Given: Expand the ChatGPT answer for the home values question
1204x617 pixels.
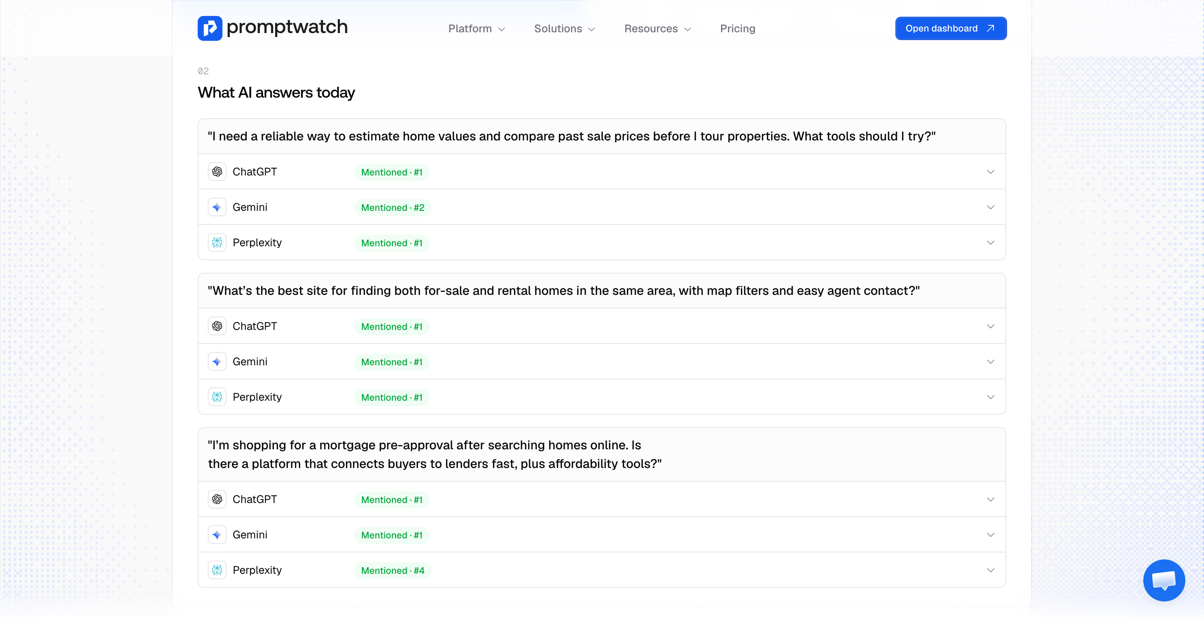Looking at the screenshot, I should [x=990, y=172].
